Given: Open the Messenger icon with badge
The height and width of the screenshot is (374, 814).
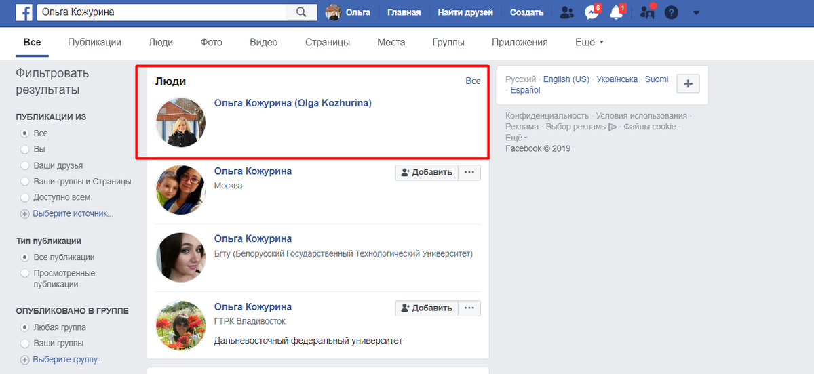Looking at the screenshot, I should coord(592,12).
